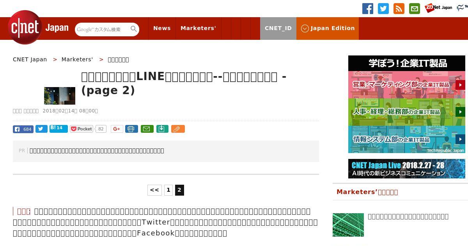
Task: Go to previous page with << button
Action: point(154,190)
